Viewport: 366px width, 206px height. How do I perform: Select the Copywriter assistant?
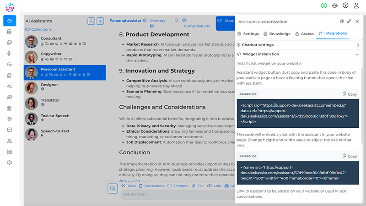click(65, 57)
